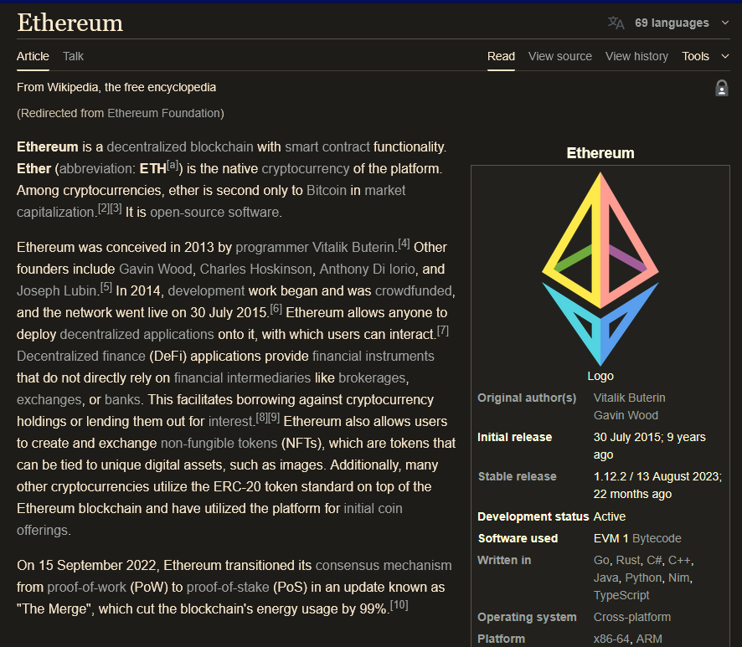Open the proof-of-work link

pos(86,587)
